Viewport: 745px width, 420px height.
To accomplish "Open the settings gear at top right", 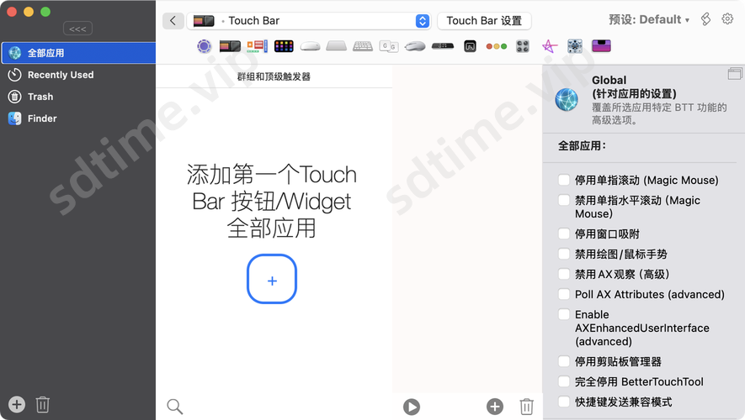I will [728, 19].
